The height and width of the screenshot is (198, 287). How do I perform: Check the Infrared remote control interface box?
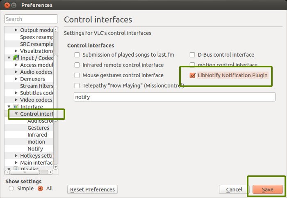77,65
